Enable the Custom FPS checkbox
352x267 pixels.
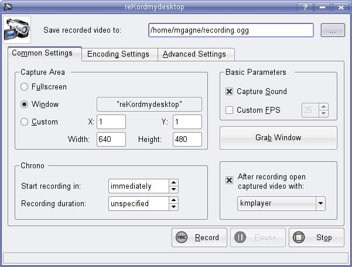230,110
